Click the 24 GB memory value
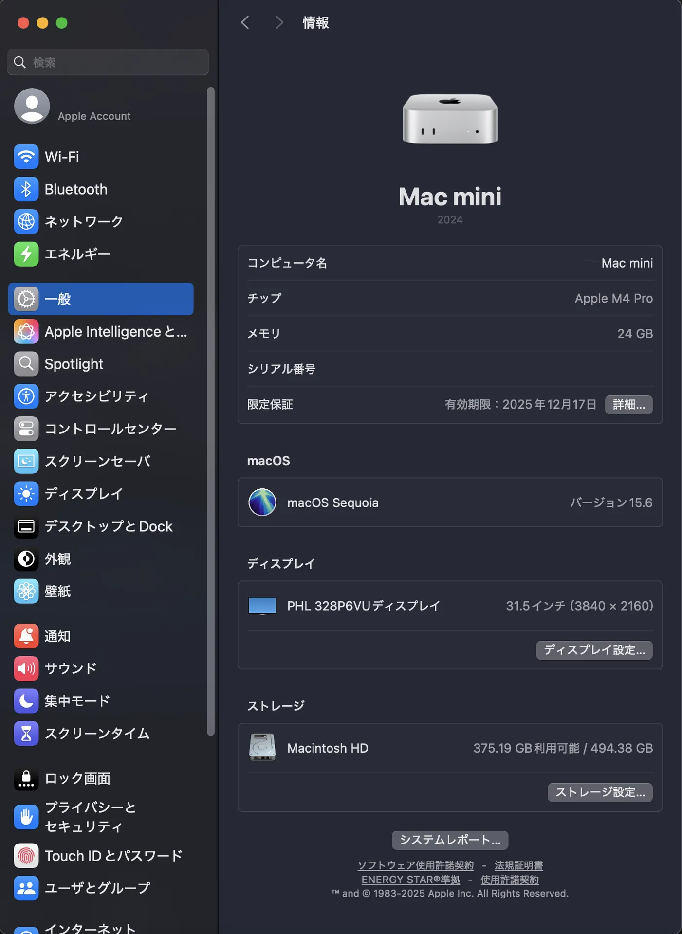Viewport: 682px width, 934px height. pyautogui.click(x=635, y=334)
